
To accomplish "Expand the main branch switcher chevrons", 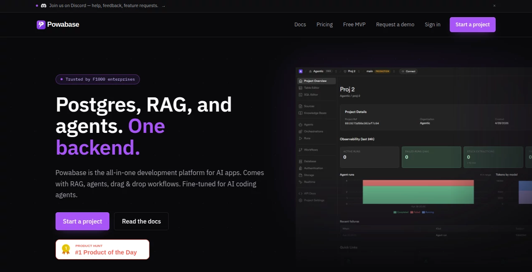I will click(394, 71).
